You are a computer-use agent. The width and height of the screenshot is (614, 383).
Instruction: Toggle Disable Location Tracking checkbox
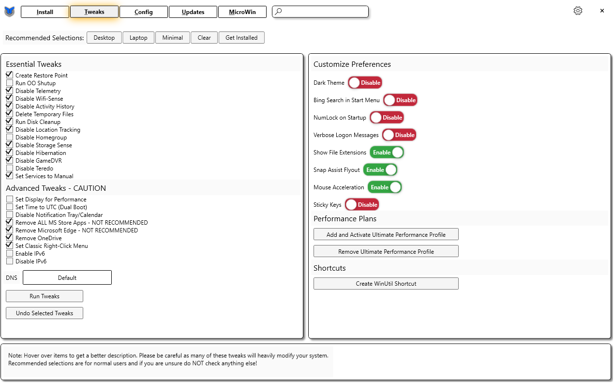10,129
